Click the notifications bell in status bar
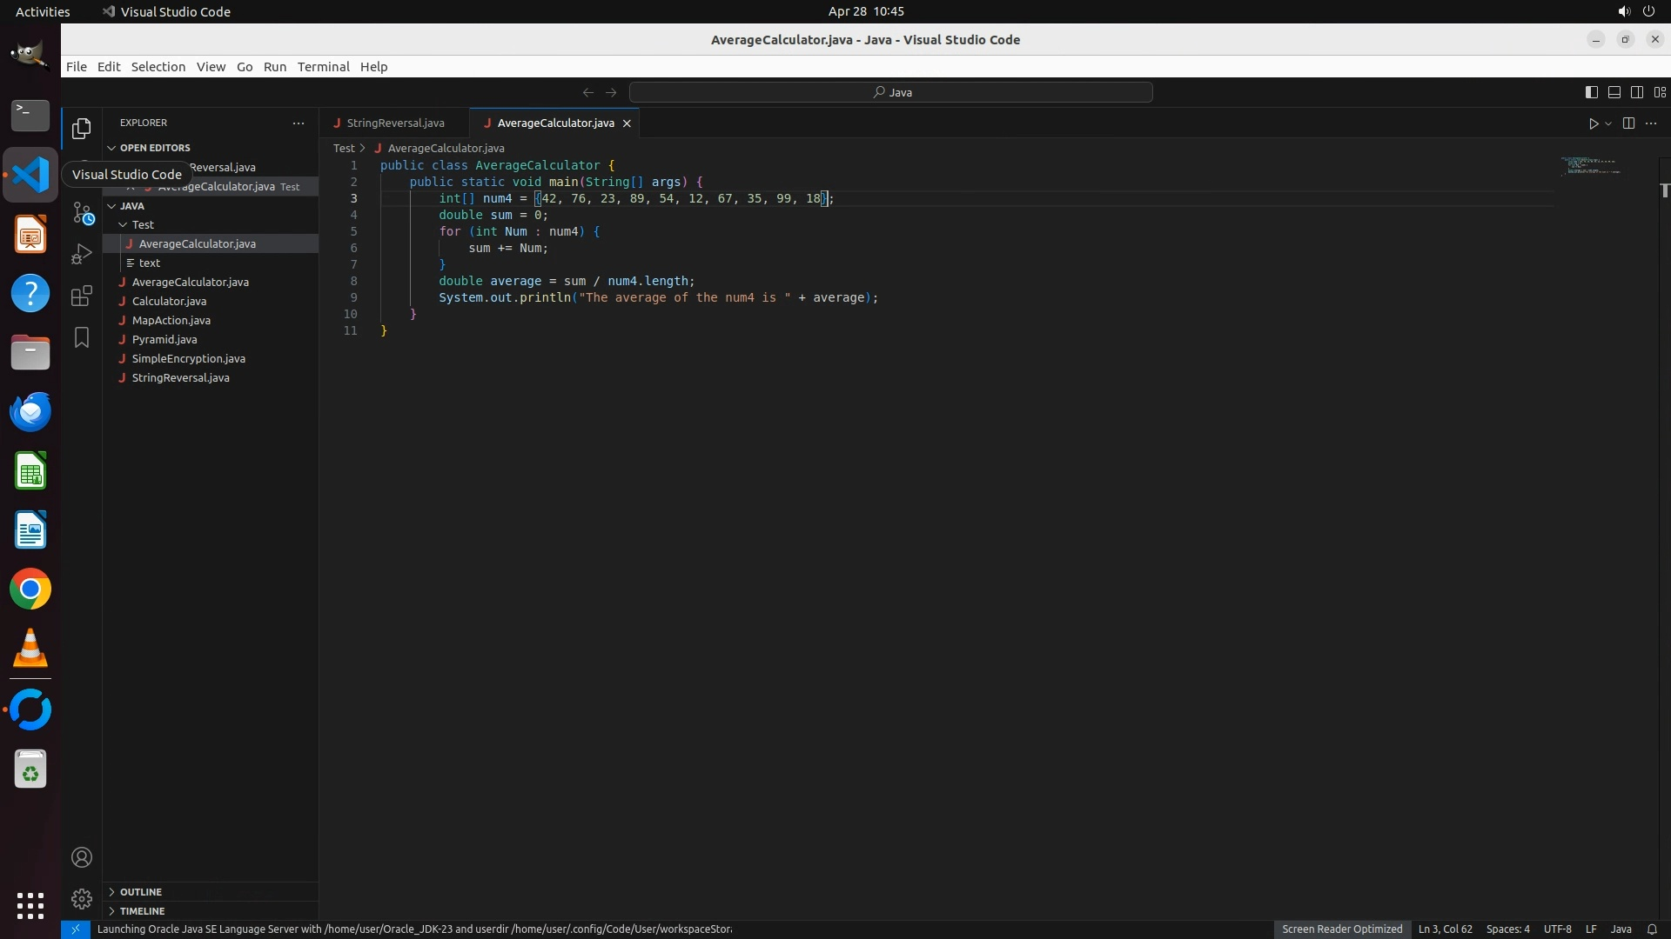Screen dimensions: 1671x939 pyautogui.click(x=1652, y=929)
